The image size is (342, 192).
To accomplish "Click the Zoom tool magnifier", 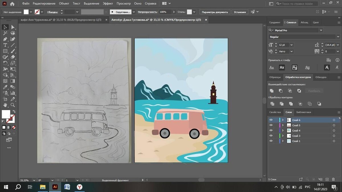I will [x=13, y=105].
